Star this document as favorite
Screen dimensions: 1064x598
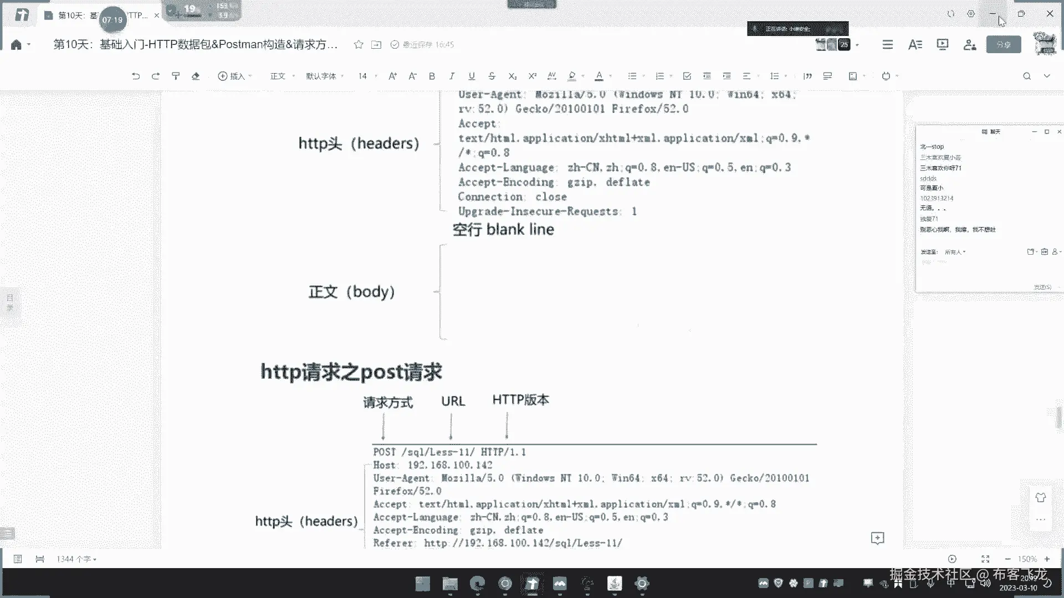(359, 44)
